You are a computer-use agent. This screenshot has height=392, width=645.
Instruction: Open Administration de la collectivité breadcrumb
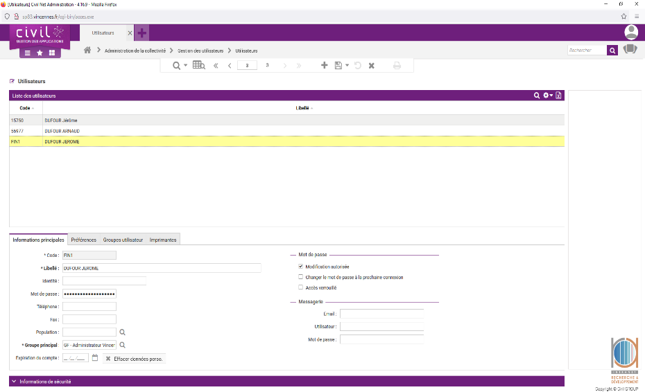click(x=135, y=51)
